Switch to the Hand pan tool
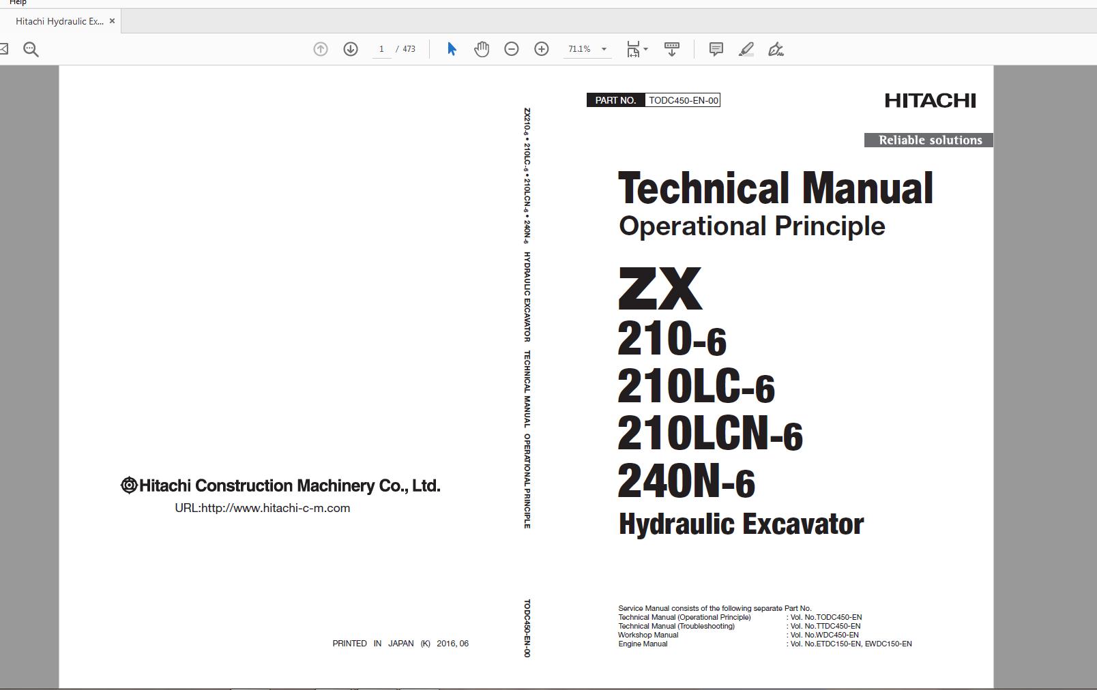 (482, 49)
